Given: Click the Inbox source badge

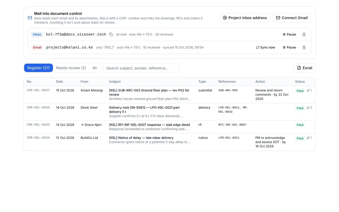Looking at the screenshot, I should click(x=37, y=34).
